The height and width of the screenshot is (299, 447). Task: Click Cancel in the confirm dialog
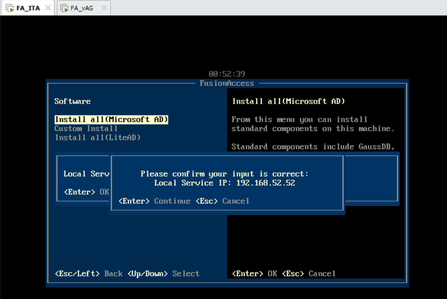point(236,201)
